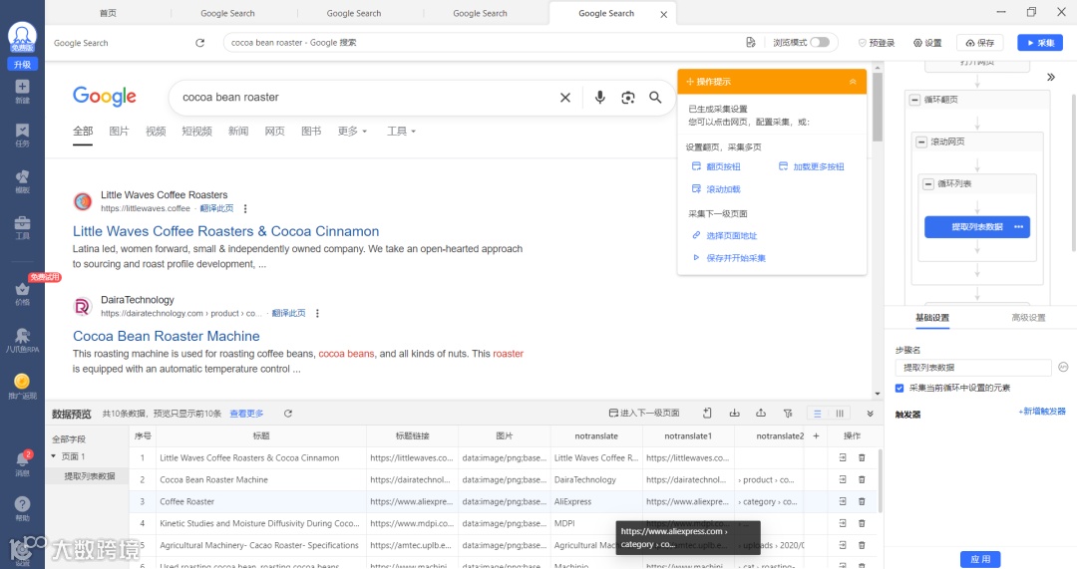Open the 帮助 help question icon
The height and width of the screenshot is (569, 1077).
pyautogui.click(x=22, y=508)
